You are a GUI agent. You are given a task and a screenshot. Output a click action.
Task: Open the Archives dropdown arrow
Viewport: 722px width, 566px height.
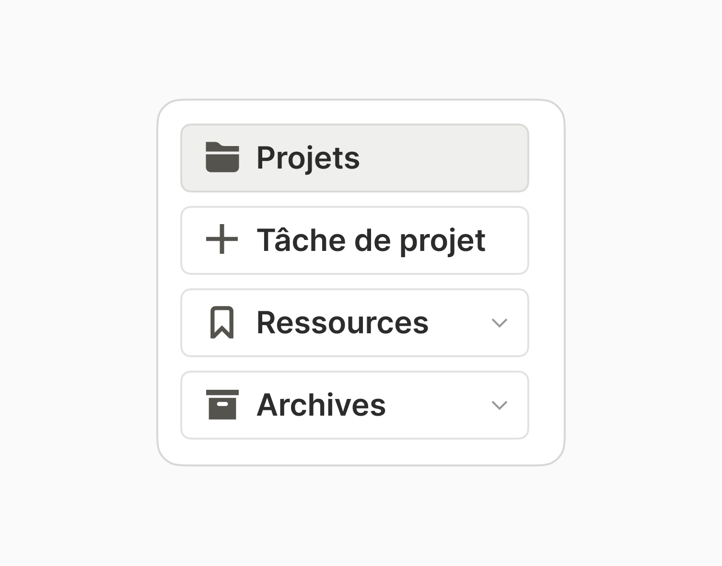pos(500,405)
